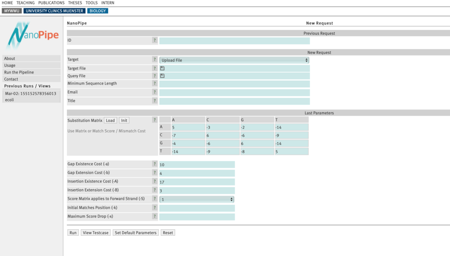Image resolution: width=450 pixels, height=256 pixels.
Task: Click the Initial Matches Position field
Action: [x=197, y=208]
